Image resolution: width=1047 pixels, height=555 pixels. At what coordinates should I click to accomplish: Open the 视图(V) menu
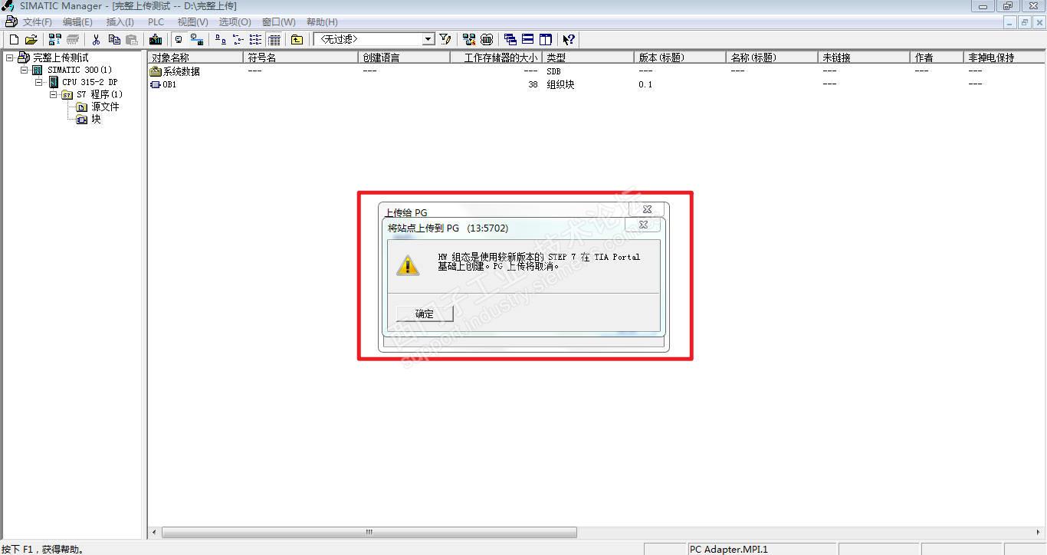(192, 22)
